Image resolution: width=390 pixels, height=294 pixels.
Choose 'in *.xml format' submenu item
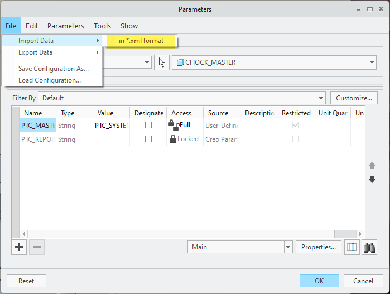tap(141, 41)
